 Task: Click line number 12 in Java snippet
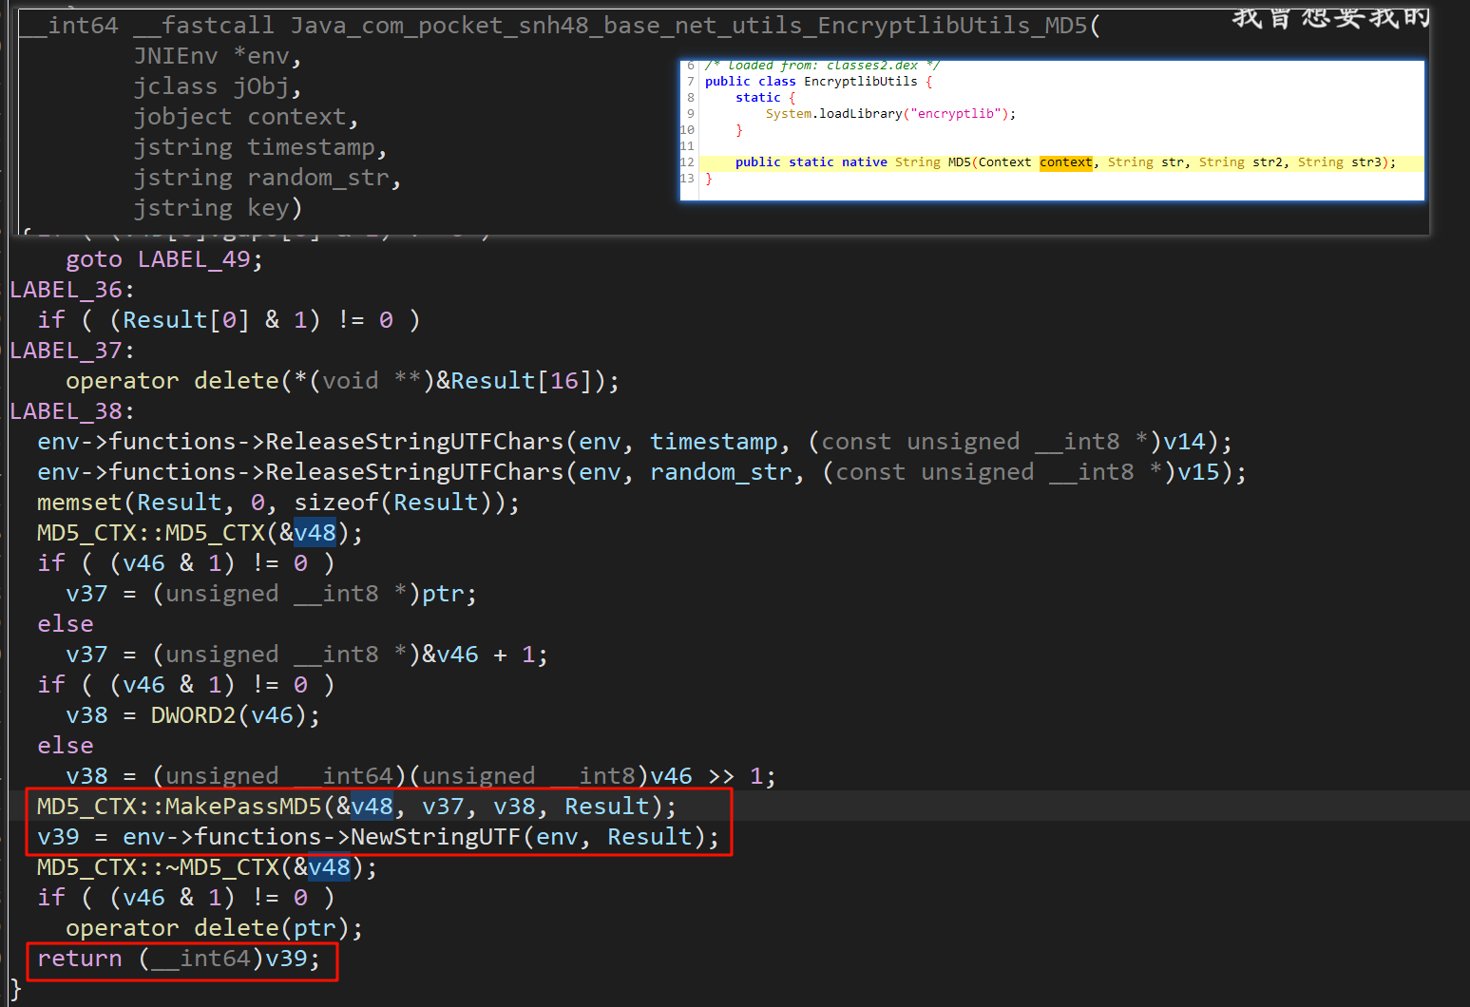[687, 162]
